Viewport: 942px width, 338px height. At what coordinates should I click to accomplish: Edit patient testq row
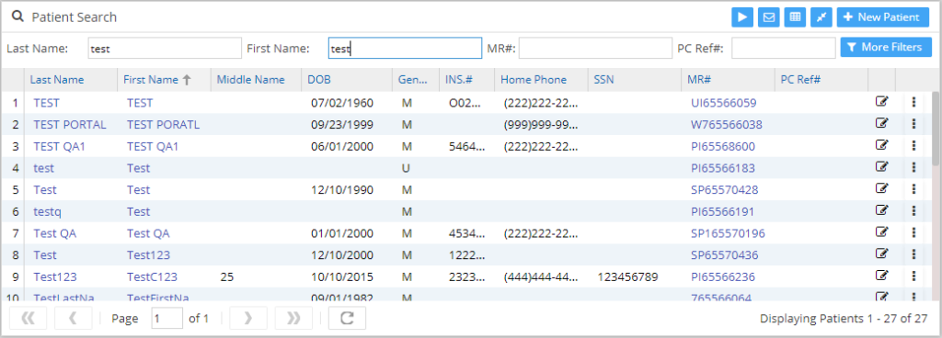tap(881, 211)
